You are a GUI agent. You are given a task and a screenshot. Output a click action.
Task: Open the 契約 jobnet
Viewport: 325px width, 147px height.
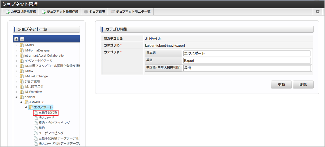(x=42, y=128)
